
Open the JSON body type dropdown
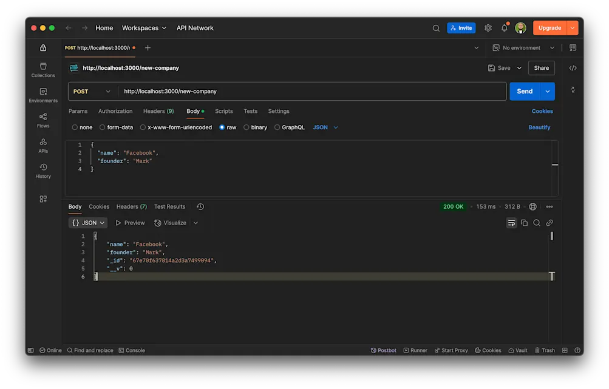point(325,127)
